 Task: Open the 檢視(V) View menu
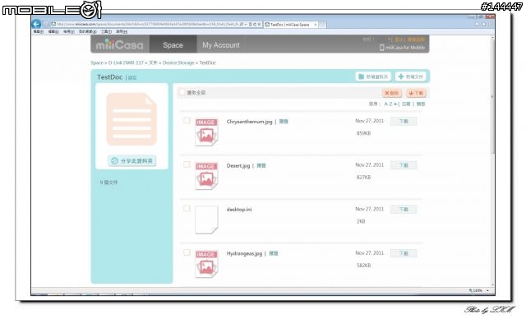69,31
